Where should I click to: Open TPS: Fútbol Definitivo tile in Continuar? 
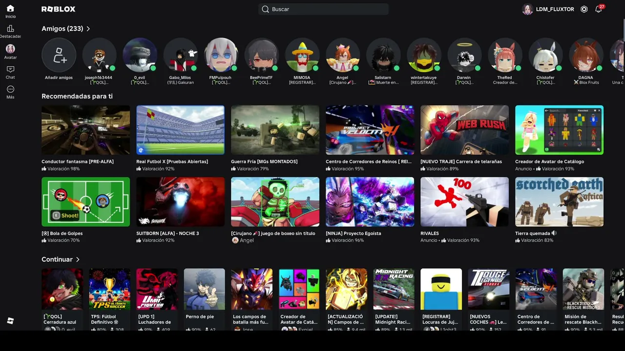coord(109,299)
